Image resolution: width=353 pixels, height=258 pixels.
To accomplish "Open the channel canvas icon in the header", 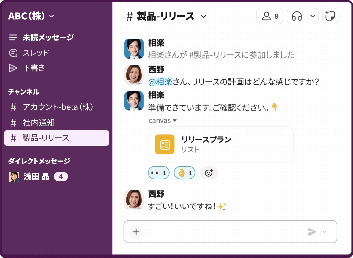I will click(330, 16).
